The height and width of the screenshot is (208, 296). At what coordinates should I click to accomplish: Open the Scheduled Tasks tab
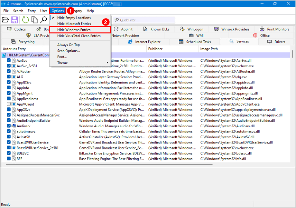coord(195,42)
